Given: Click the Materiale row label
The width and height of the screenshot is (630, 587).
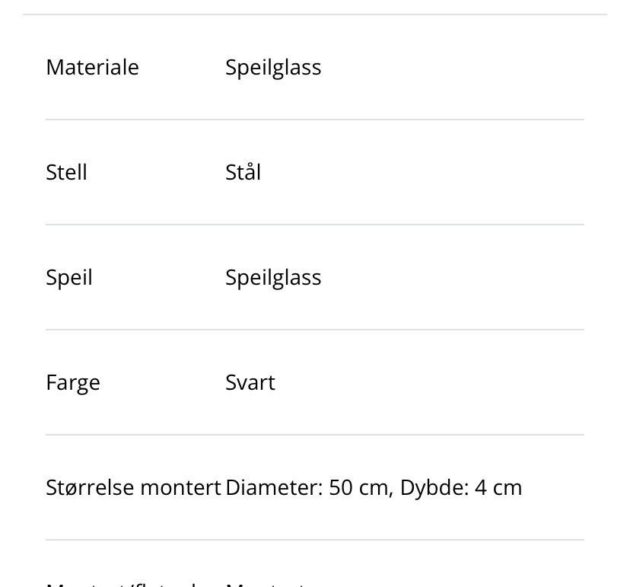Looking at the screenshot, I should click(92, 67).
